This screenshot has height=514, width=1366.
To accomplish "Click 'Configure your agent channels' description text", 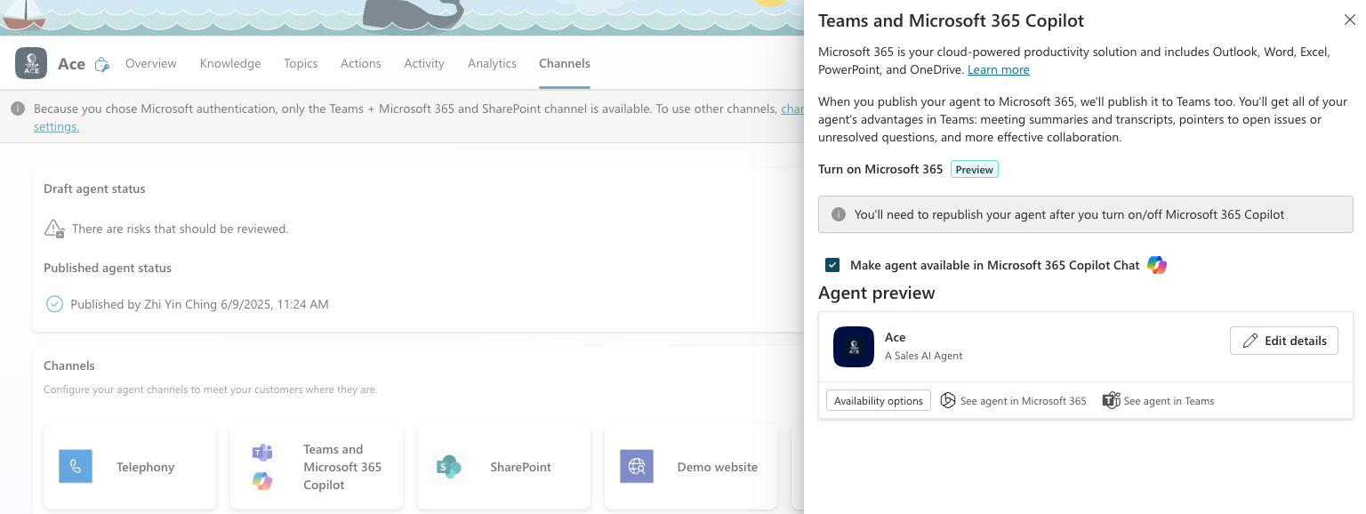I will coord(211,390).
